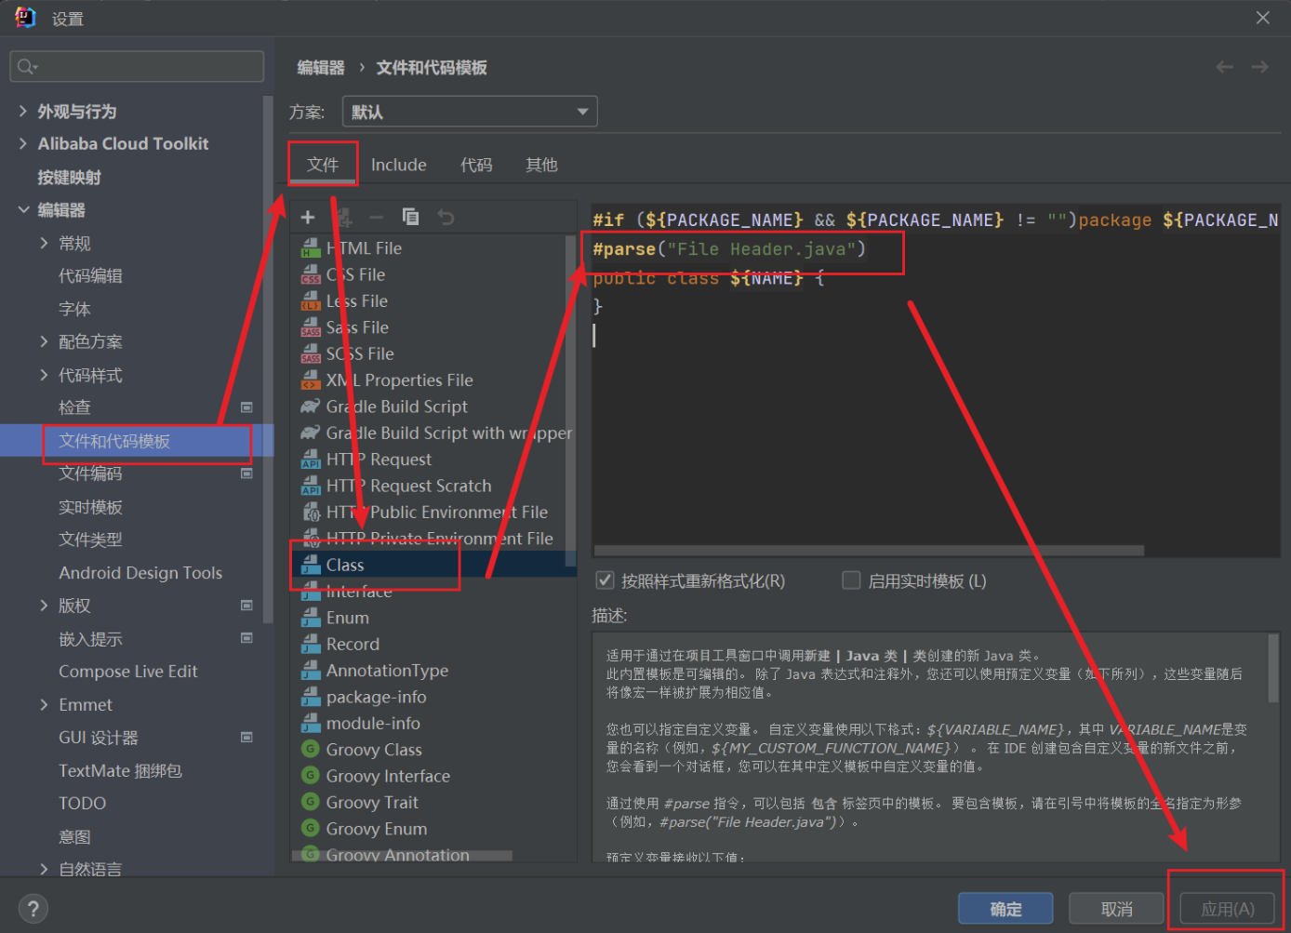The width and height of the screenshot is (1291, 933).
Task: Expand the Alibaba Cloud Toolkit node
Action: coord(23,143)
